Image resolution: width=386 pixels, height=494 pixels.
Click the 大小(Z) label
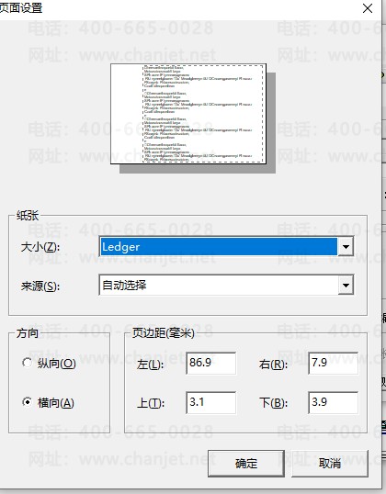[40, 247]
